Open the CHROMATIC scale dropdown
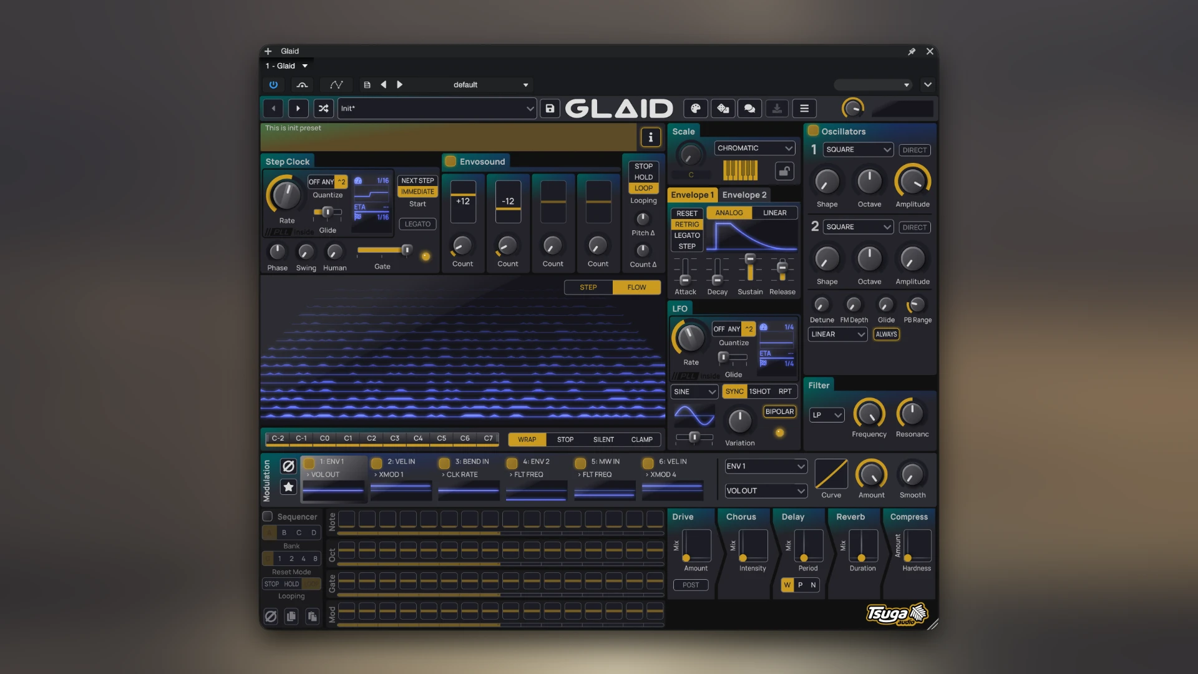The image size is (1198, 674). pos(754,149)
